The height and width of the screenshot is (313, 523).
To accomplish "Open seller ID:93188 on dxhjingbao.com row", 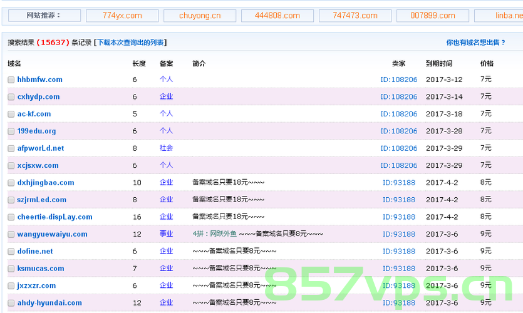I will pyautogui.click(x=399, y=183).
